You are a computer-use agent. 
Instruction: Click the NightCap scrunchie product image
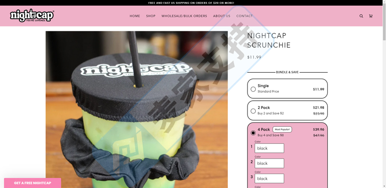click(137, 109)
